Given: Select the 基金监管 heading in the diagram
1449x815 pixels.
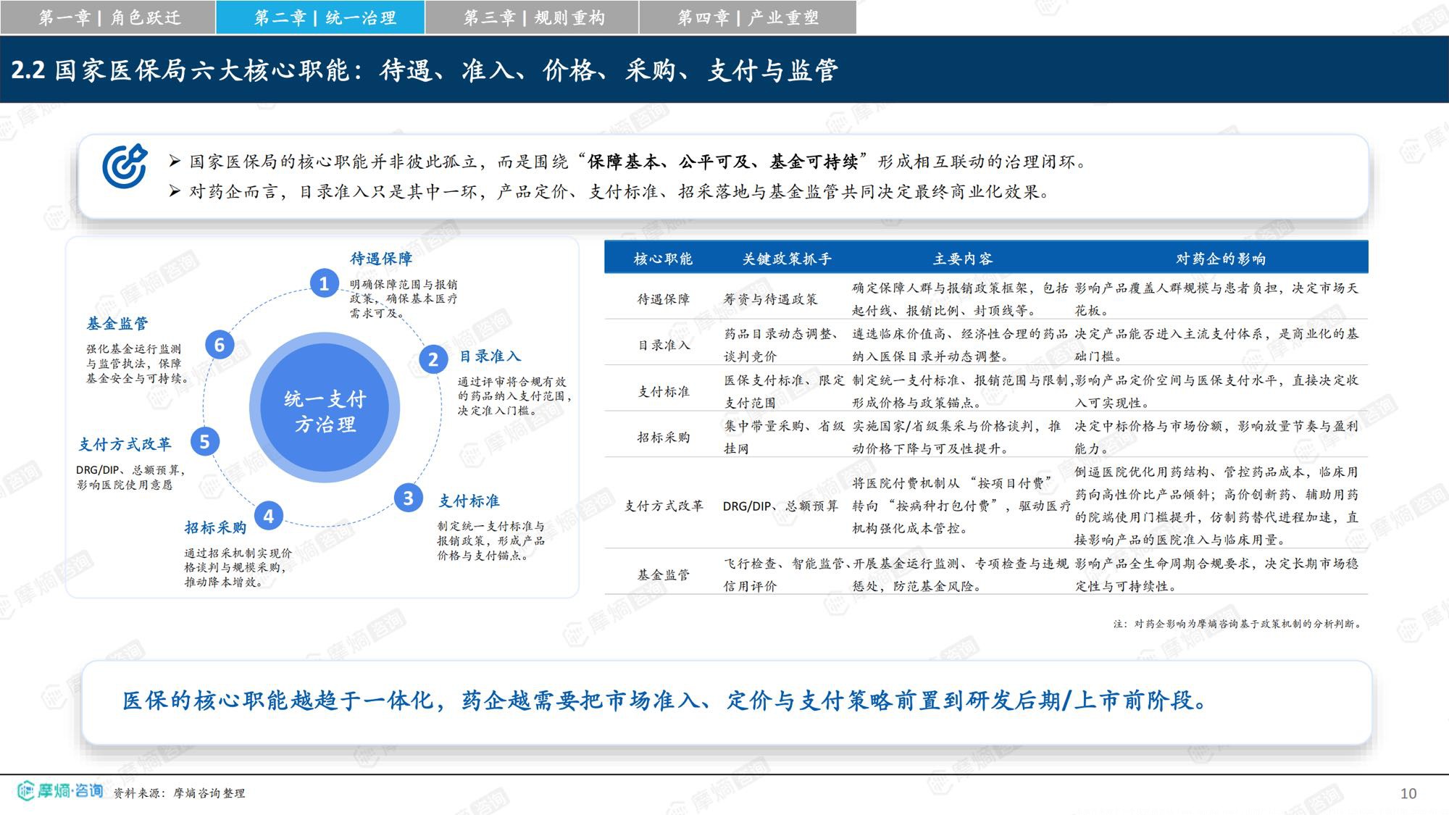Looking at the screenshot, I should coord(117,323).
